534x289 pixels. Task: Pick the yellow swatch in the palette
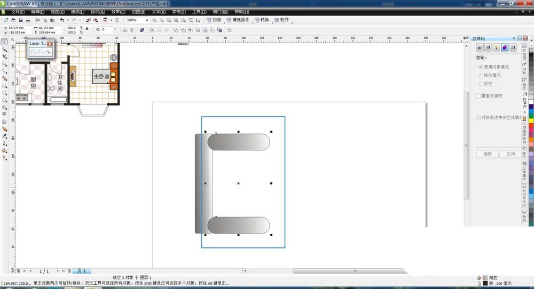tap(531, 121)
